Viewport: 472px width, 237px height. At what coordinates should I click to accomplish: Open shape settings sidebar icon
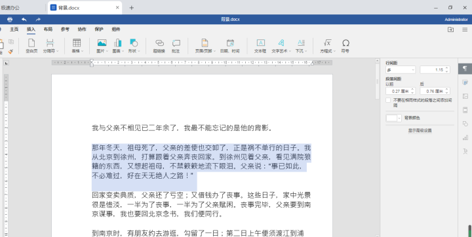(465, 124)
